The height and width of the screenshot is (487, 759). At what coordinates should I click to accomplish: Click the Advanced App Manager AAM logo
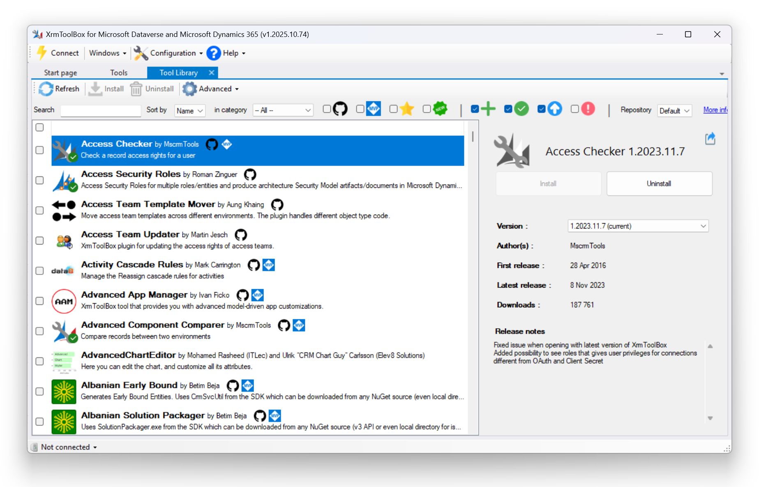point(64,301)
